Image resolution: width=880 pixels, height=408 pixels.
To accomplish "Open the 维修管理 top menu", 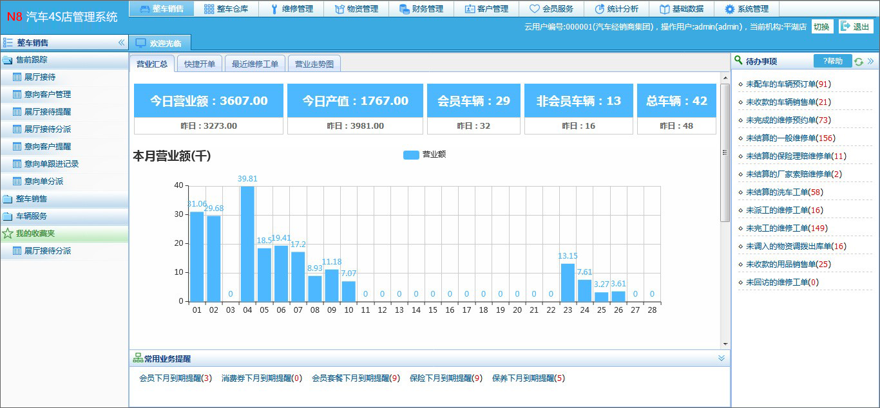I will click(291, 9).
